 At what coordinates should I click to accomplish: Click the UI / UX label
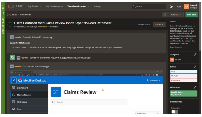coord(184,76)
